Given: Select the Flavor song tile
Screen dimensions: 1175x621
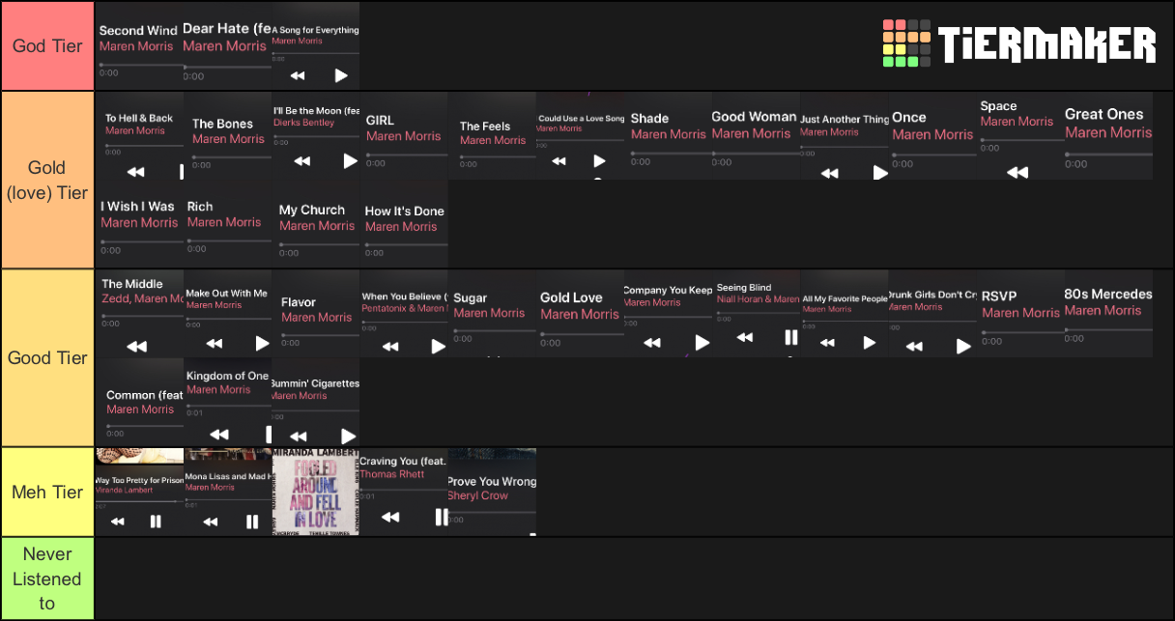Looking at the screenshot, I should [x=315, y=314].
